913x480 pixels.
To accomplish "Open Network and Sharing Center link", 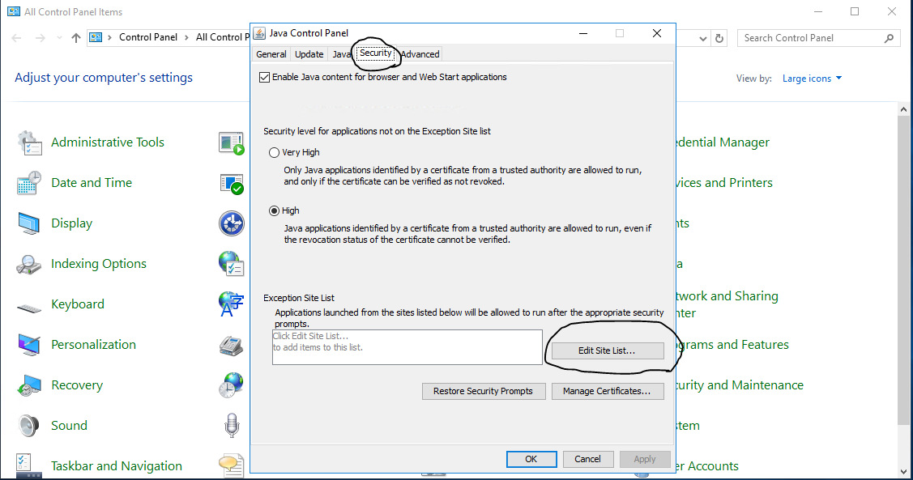I will [727, 304].
